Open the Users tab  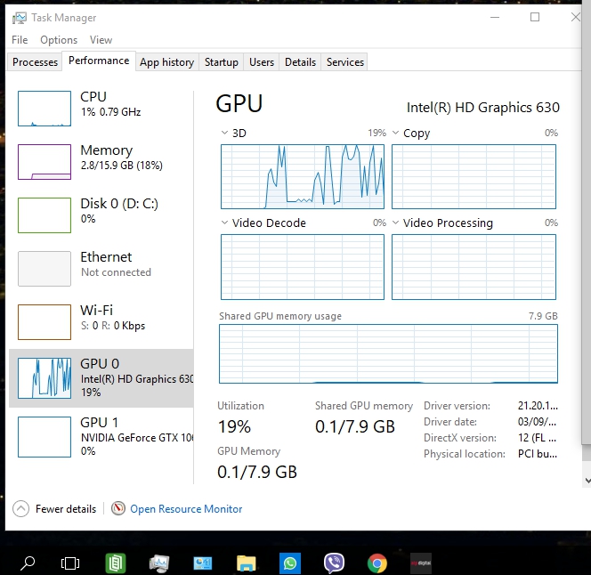coord(262,61)
